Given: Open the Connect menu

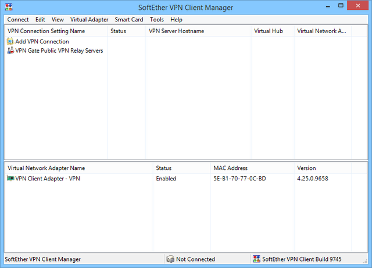Looking at the screenshot, I should 18,20.
